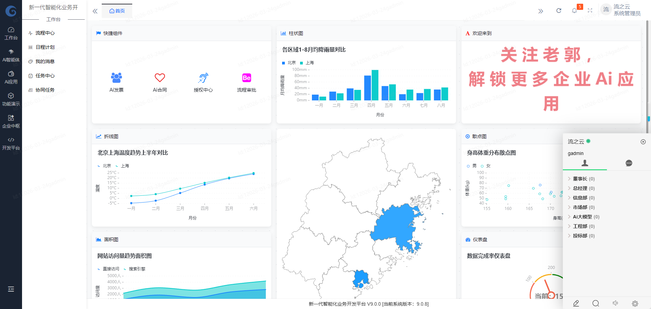Close the 流之云 chat panel
This screenshot has height=309, width=651.
643,142
